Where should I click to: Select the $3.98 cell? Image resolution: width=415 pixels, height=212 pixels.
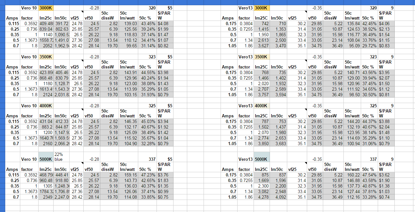[165, 72]
